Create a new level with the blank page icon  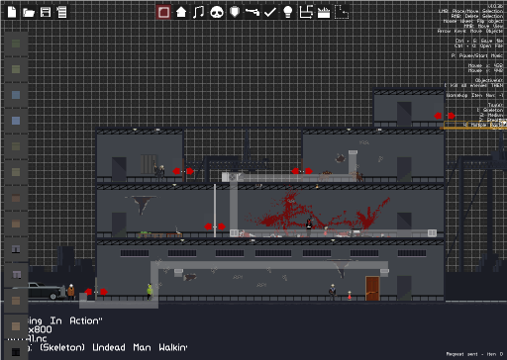tap(12, 12)
